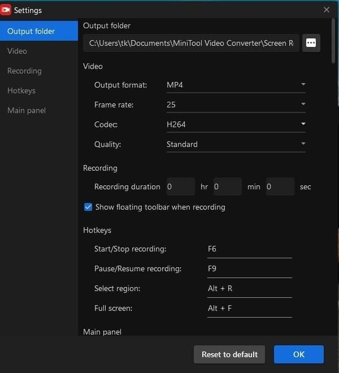Open the Codec H264 dropdown

point(236,124)
